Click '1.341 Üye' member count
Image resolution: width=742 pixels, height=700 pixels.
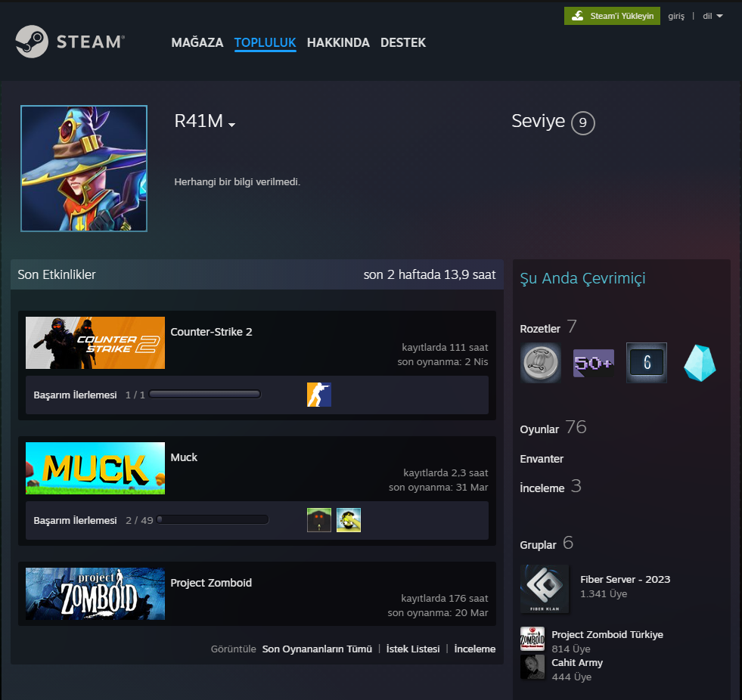click(604, 593)
